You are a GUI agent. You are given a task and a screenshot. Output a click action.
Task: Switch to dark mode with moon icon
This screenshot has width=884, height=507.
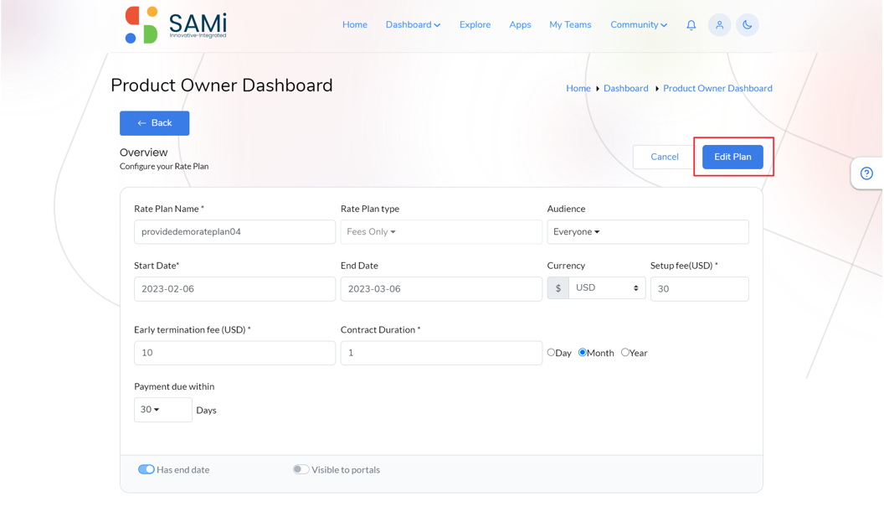(x=748, y=25)
